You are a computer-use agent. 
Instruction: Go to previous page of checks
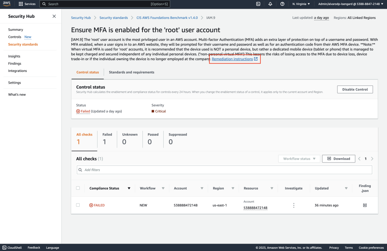pos(359,159)
